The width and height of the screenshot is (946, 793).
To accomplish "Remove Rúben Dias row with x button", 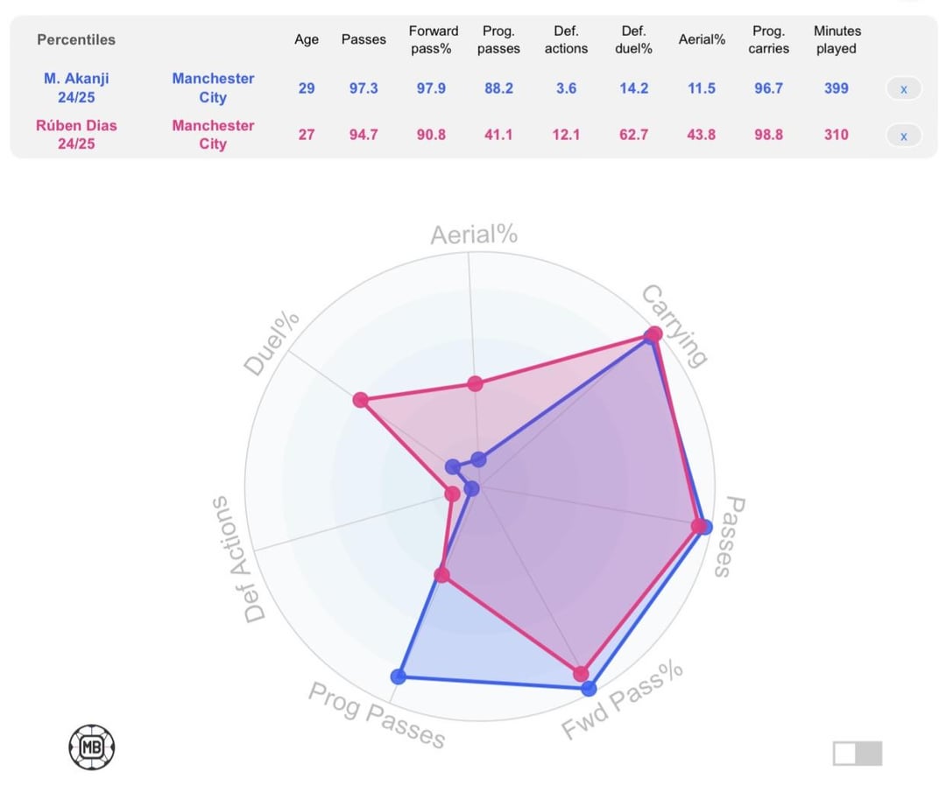I will pyautogui.click(x=903, y=136).
